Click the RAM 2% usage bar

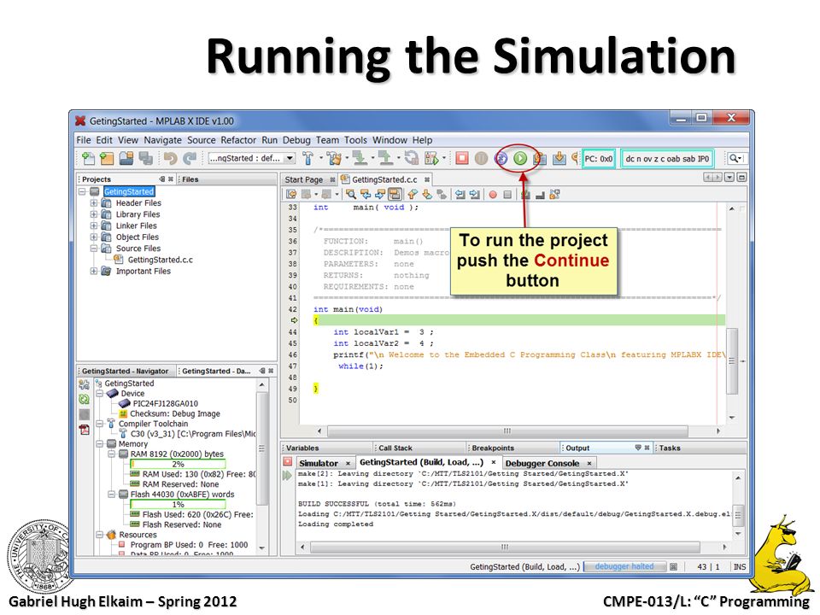coord(178,464)
